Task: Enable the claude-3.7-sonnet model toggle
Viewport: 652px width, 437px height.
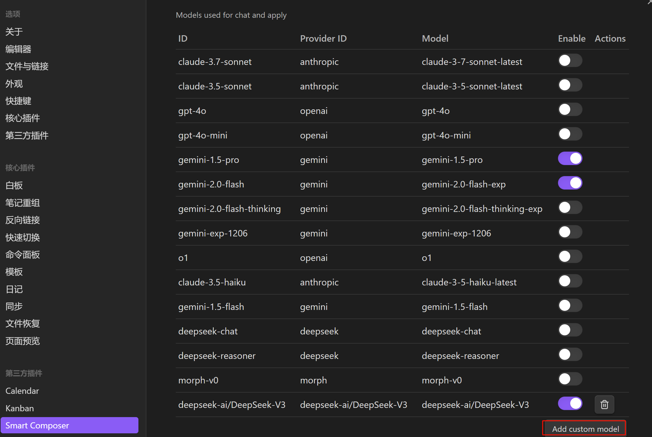Action: (x=570, y=61)
